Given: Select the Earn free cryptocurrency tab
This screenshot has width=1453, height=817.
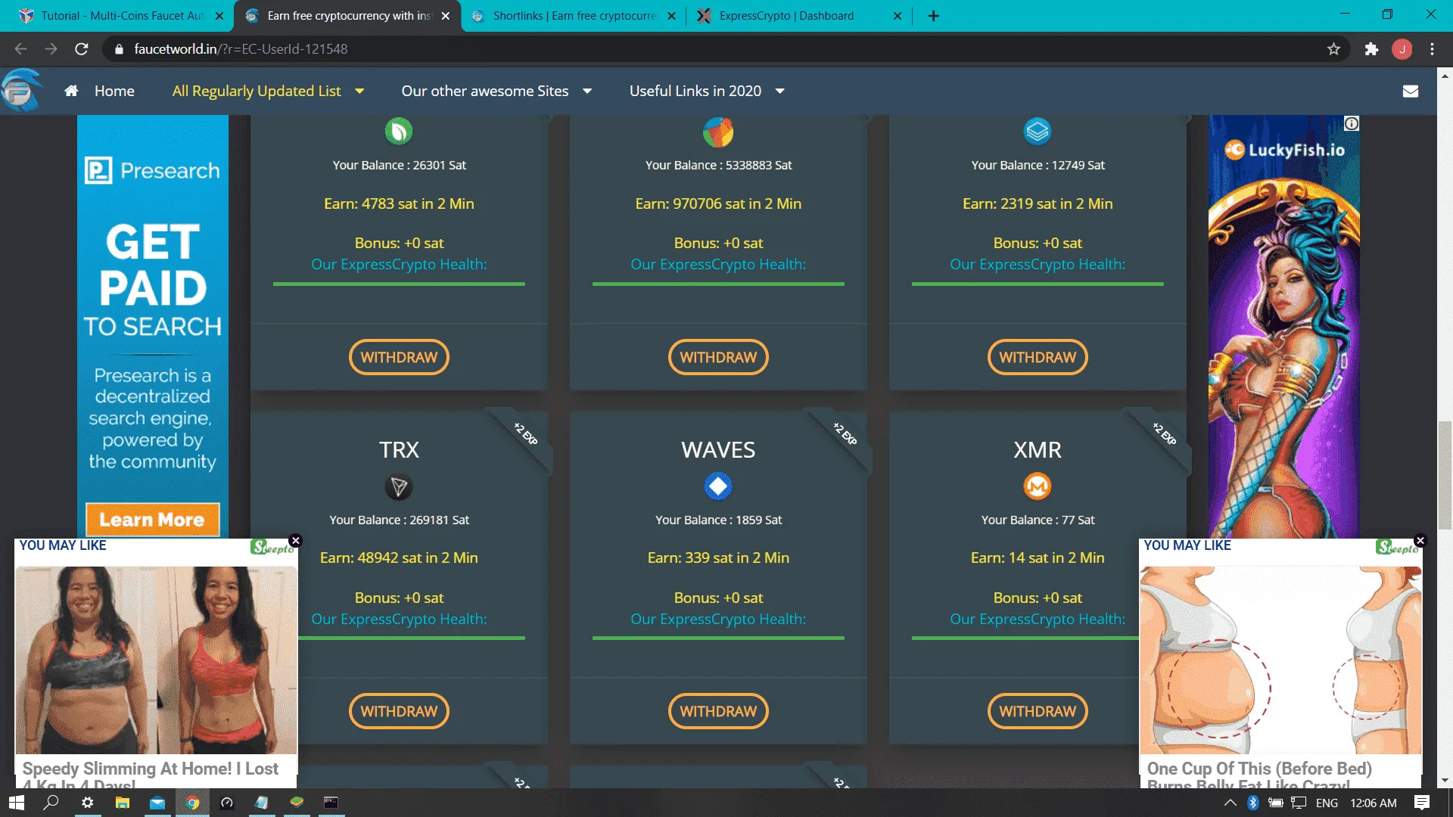Looking at the screenshot, I should [x=347, y=16].
